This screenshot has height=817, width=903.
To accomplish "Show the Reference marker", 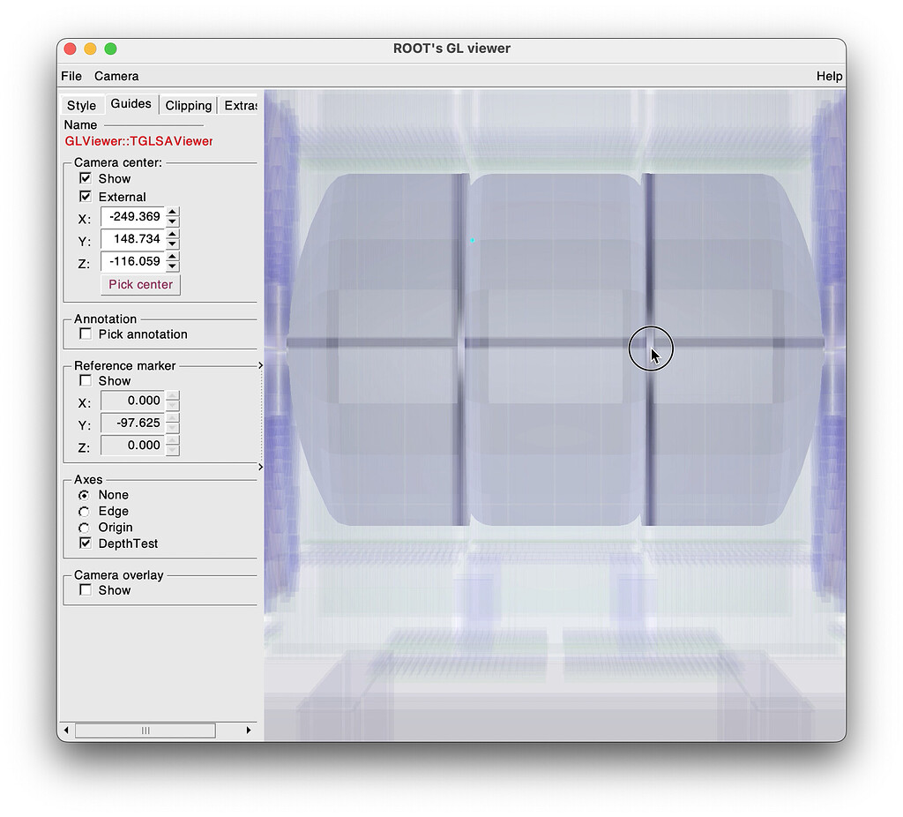I will pyautogui.click(x=85, y=379).
